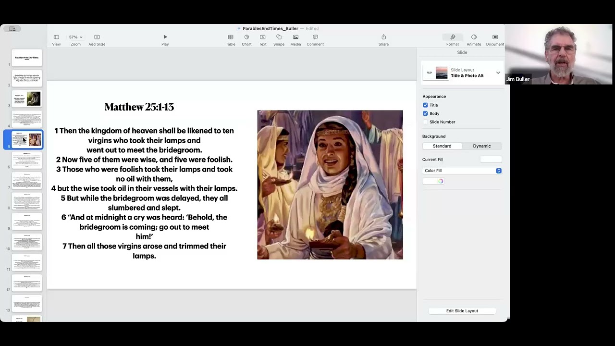This screenshot has width=615, height=346.
Task: Select slide 11 thumbnail
Action: [27, 262]
